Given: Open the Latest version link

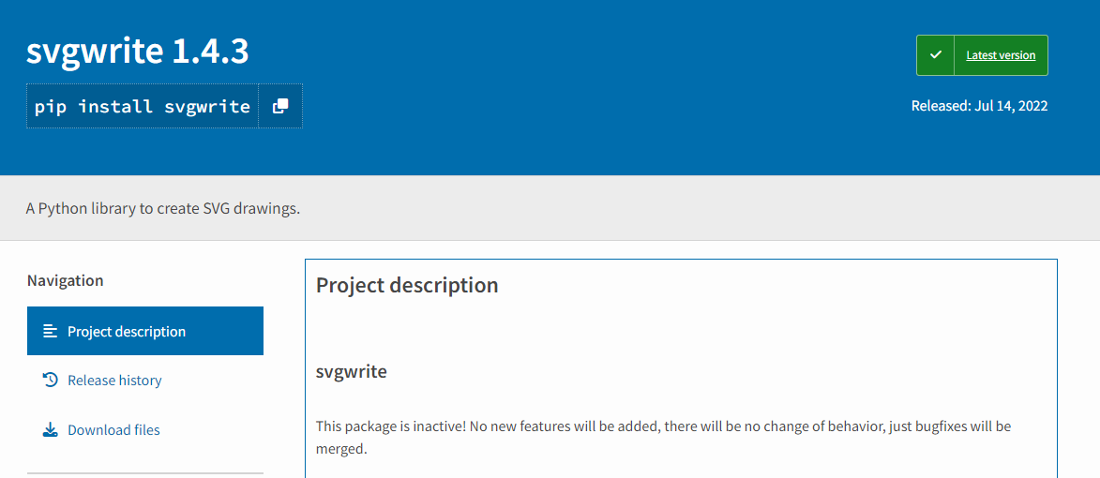Looking at the screenshot, I should tap(1001, 54).
